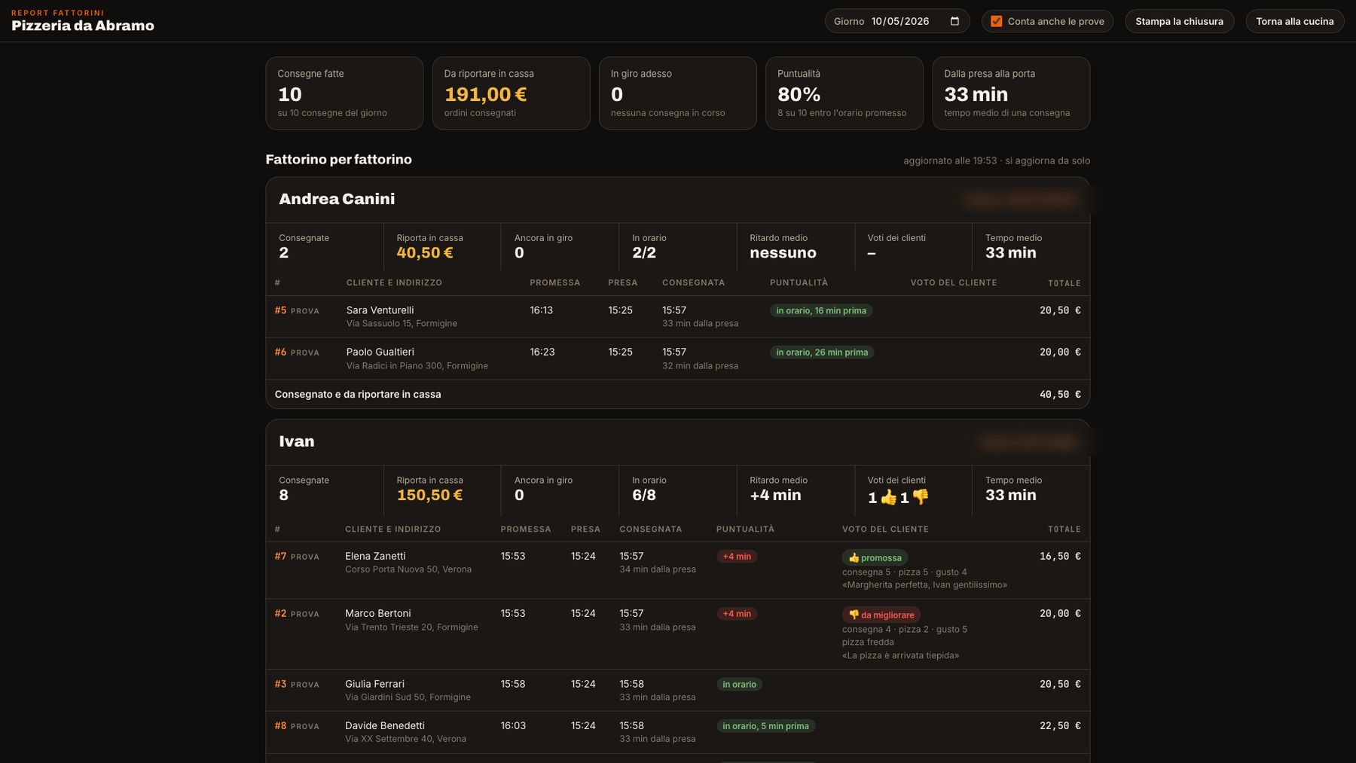Click customer name 'Marco Bertoni'
Viewport: 1356px width, 763px height.
tap(378, 613)
